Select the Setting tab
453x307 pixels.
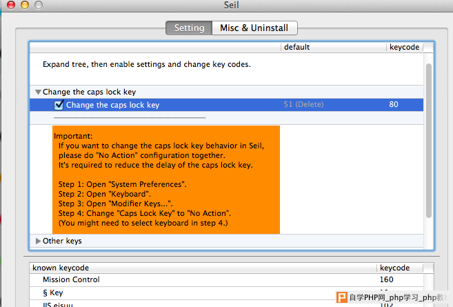189,28
